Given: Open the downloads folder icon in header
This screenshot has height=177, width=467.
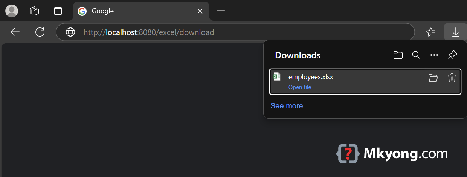Looking at the screenshot, I should pos(398,55).
